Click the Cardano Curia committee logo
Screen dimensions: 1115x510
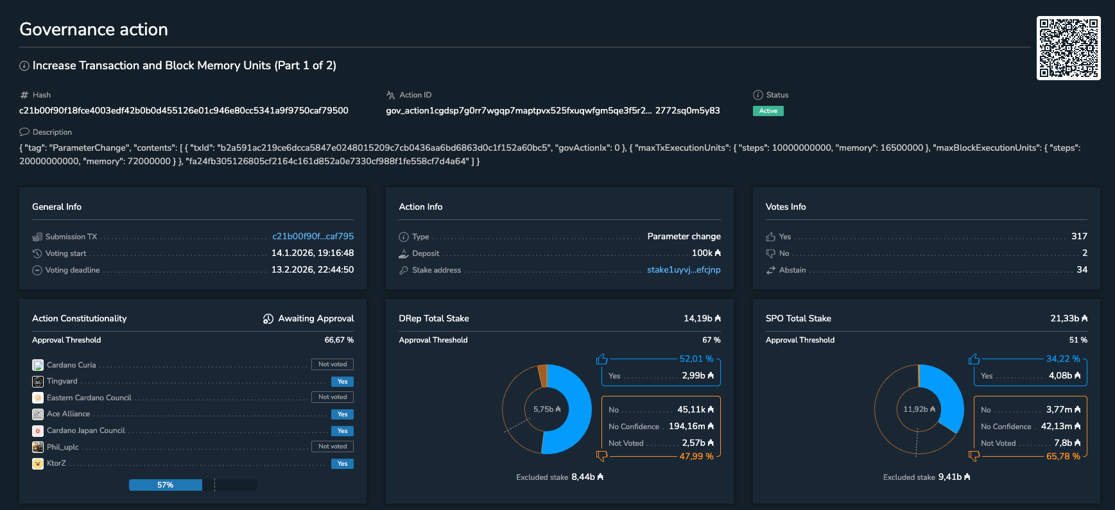(x=38, y=365)
